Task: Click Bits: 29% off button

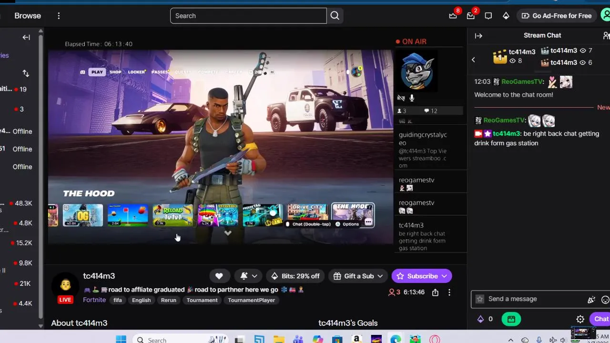Action: click(x=295, y=276)
